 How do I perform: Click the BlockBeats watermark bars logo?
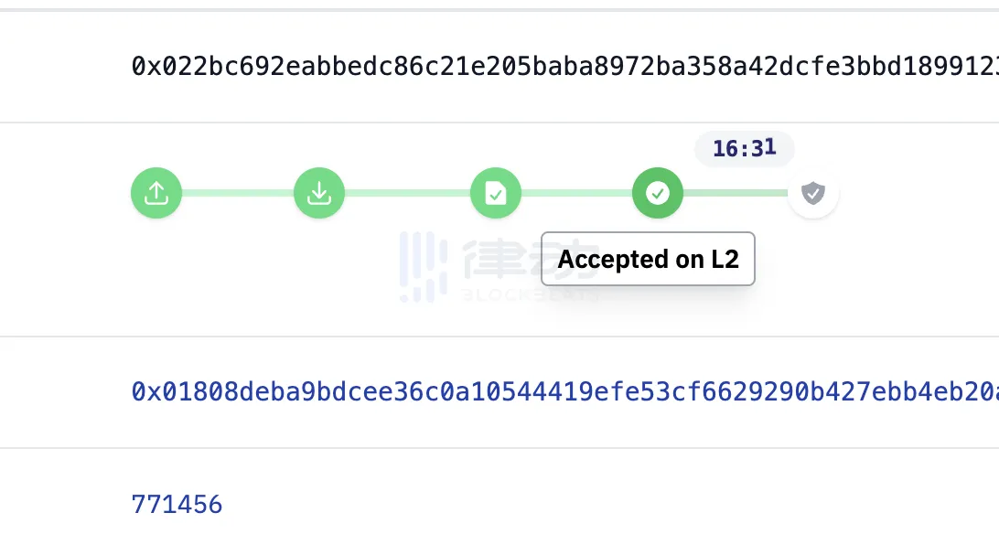coord(423,265)
